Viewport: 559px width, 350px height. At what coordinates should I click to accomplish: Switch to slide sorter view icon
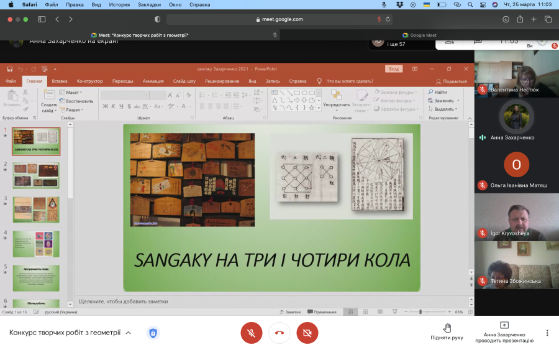coord(365,312)
